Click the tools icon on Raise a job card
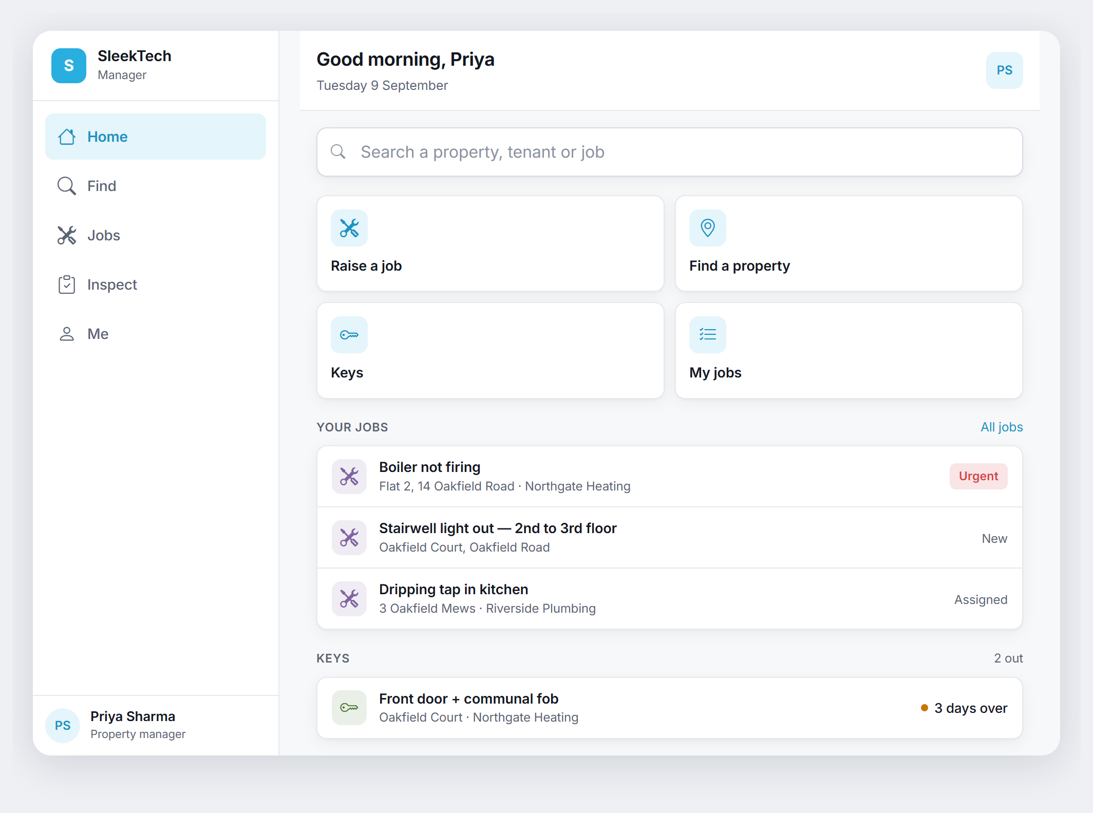 [x=349, y=228]
